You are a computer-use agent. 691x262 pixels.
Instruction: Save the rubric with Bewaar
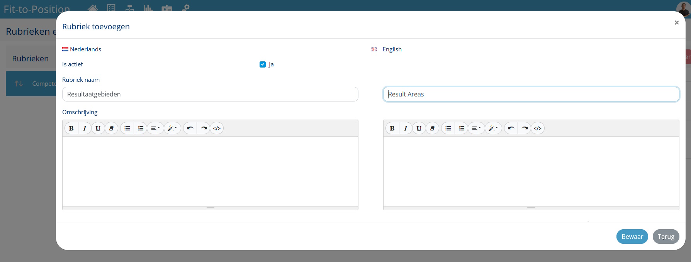coord(632,237)
